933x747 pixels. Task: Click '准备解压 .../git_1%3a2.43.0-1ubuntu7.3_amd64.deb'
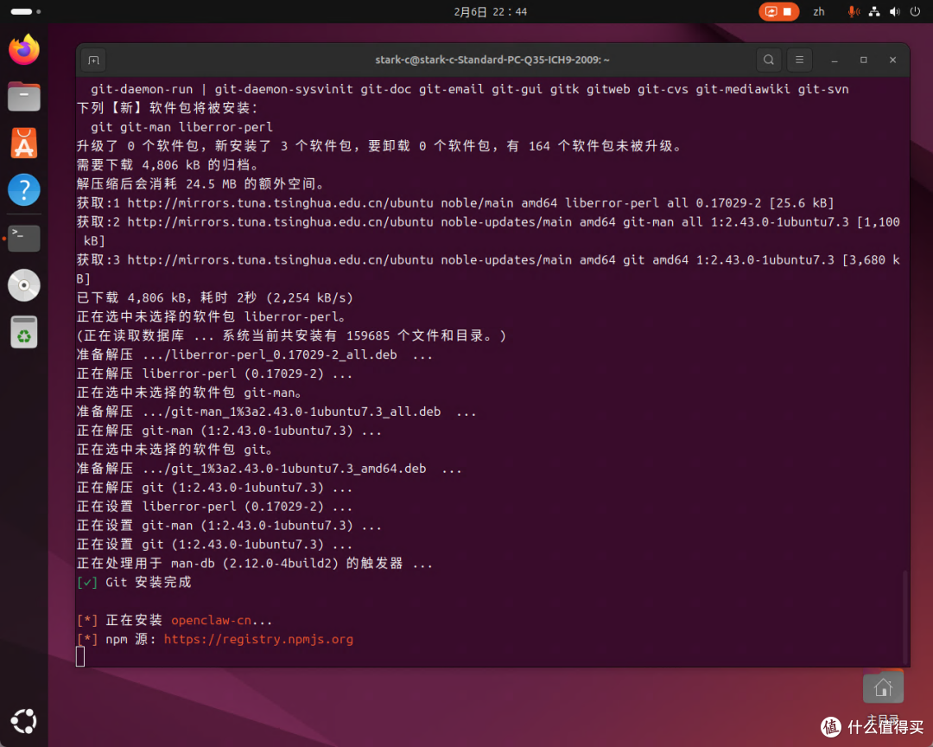click(269, 469)
